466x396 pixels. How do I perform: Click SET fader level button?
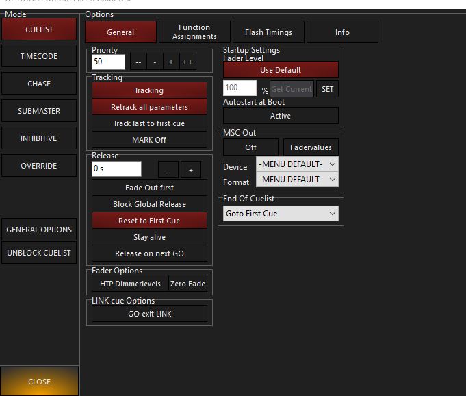pyautogui.click(x=327, y=88)
